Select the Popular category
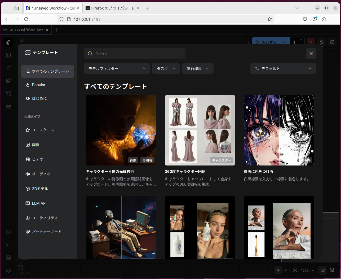This screenshot has height=279, width=341. tap(39, 85)
